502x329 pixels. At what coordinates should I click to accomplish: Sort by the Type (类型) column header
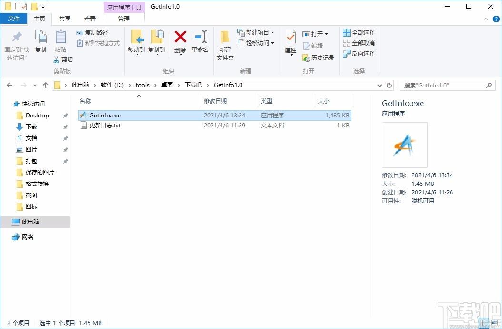pos(286,101)
